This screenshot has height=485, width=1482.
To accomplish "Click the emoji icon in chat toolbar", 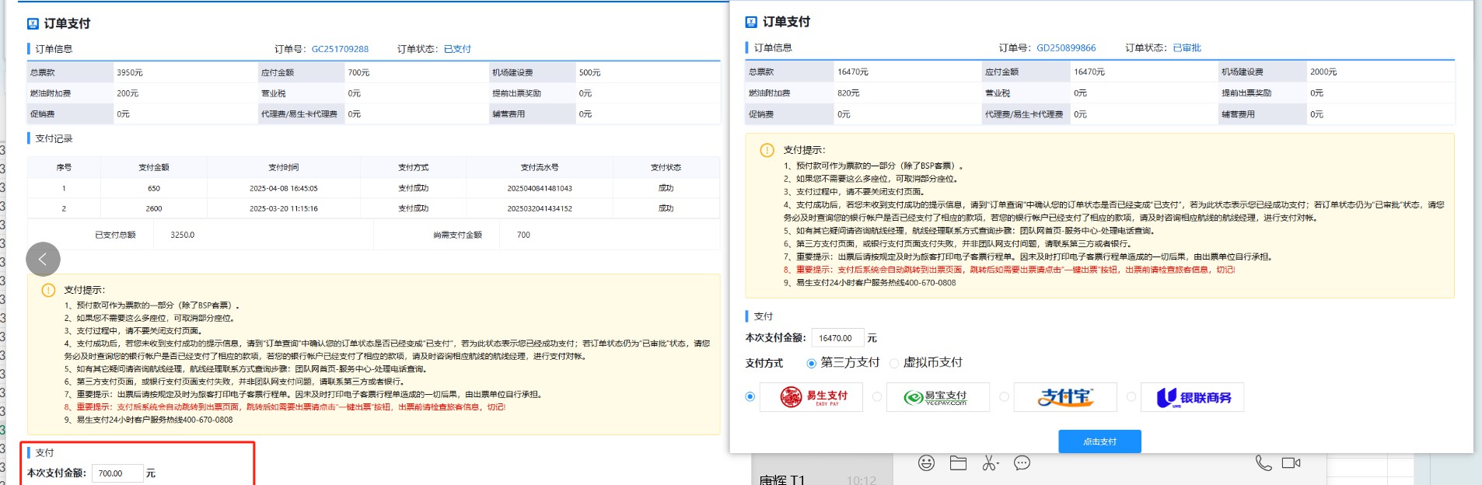I will [926, 463].
